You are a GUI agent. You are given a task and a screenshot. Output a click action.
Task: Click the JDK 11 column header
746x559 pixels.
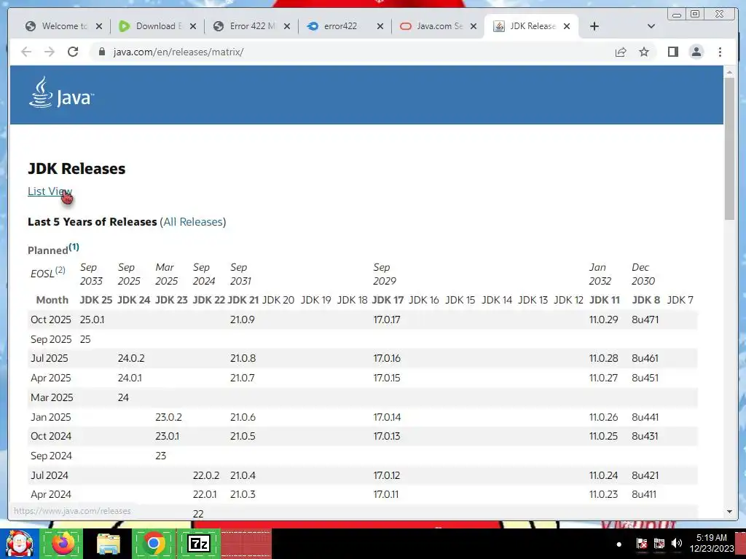coord(604,301)
